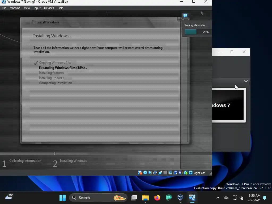Click the Installing Windows stage 2 label
Viewport: 272px width, 204px height.
point(73,161)
